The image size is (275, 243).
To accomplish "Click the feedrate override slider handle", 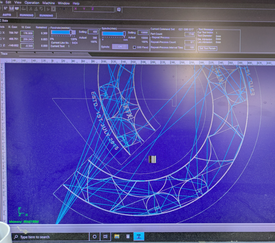I will 71,32.
